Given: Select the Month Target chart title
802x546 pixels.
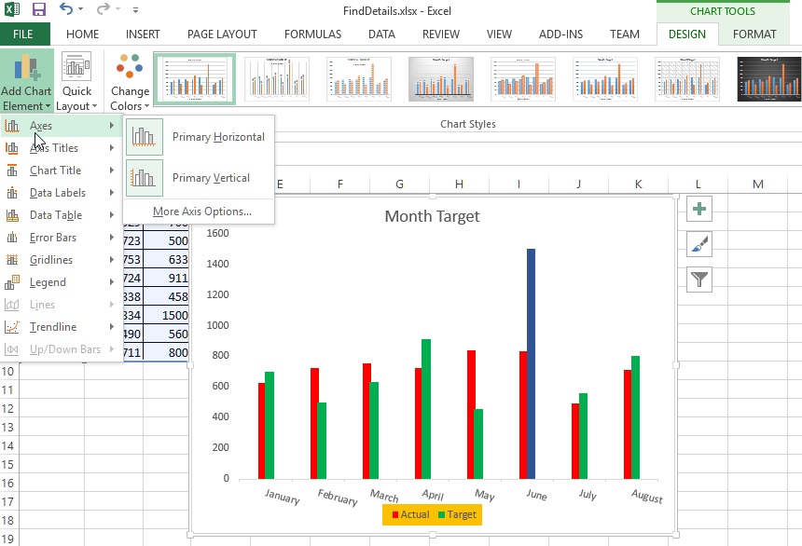Looking at the screenshot, I should (432, 216).
